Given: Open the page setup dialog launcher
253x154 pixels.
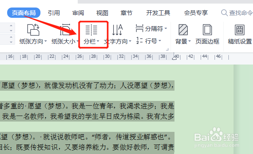Looking at the screenshot, I should tap(167, 49).
